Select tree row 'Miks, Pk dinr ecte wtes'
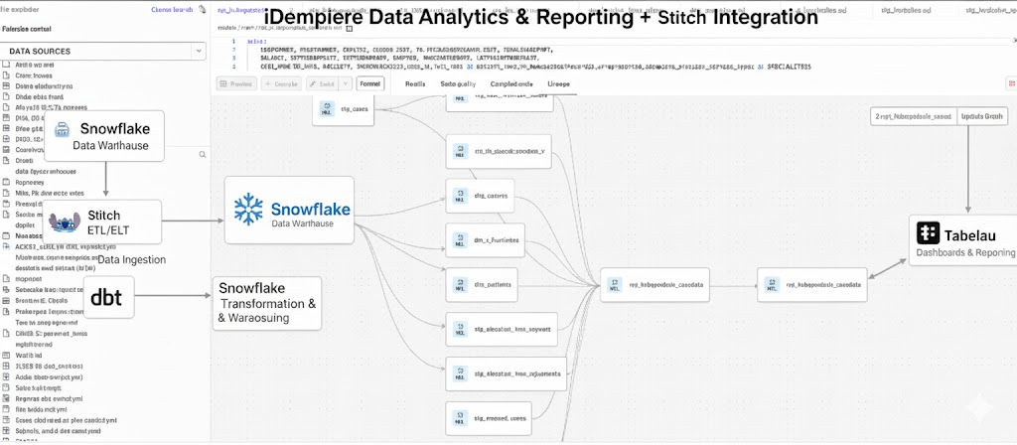Viewport: 1017px width, 445px height. 50,193
